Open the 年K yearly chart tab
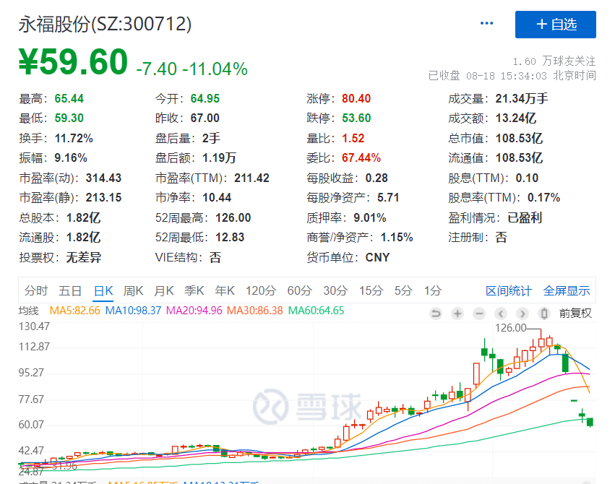 pos(224,291)
